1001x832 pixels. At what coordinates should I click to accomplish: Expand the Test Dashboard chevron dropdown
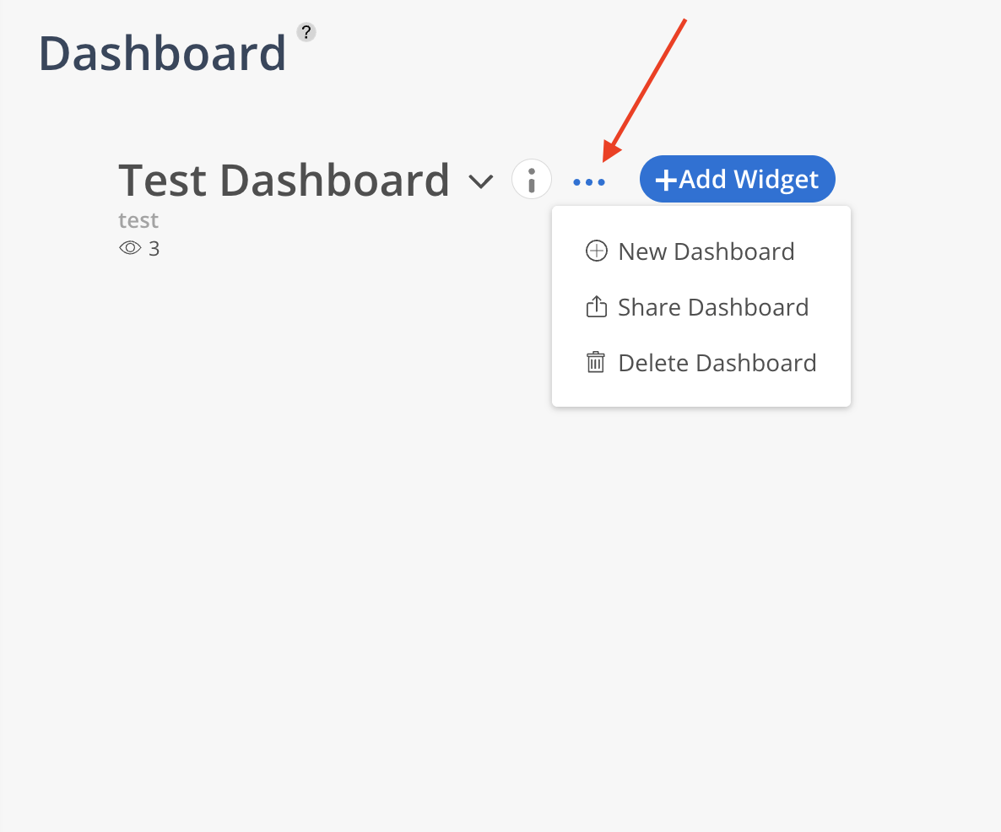coord(480,181)
